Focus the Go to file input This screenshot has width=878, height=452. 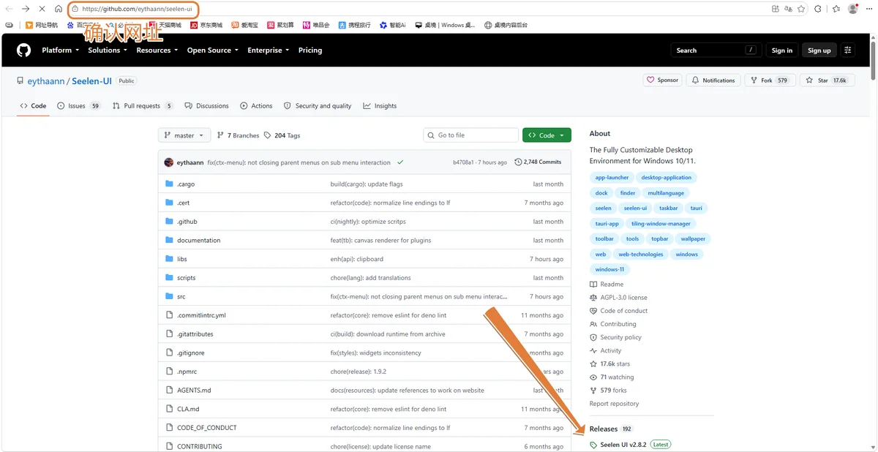tap(471, 135)
